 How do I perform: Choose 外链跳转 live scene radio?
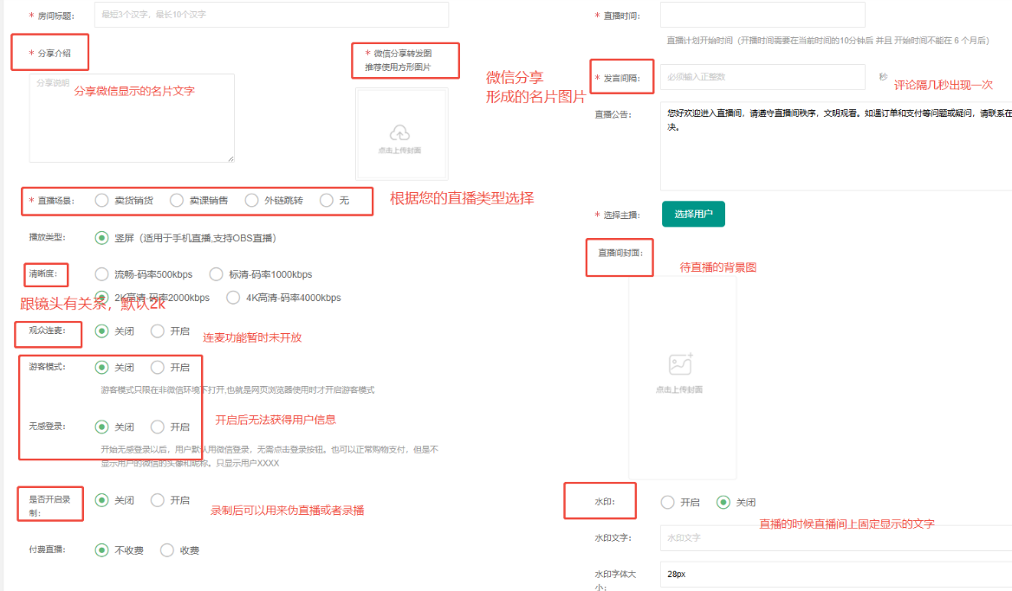251,200
